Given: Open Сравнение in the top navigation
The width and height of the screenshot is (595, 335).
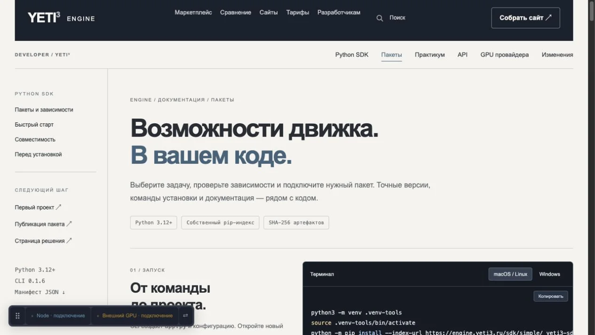Looking at the screenshot, I should (236, 13).
